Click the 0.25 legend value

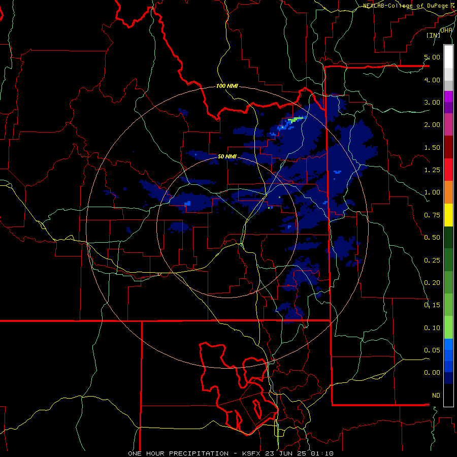432,260
